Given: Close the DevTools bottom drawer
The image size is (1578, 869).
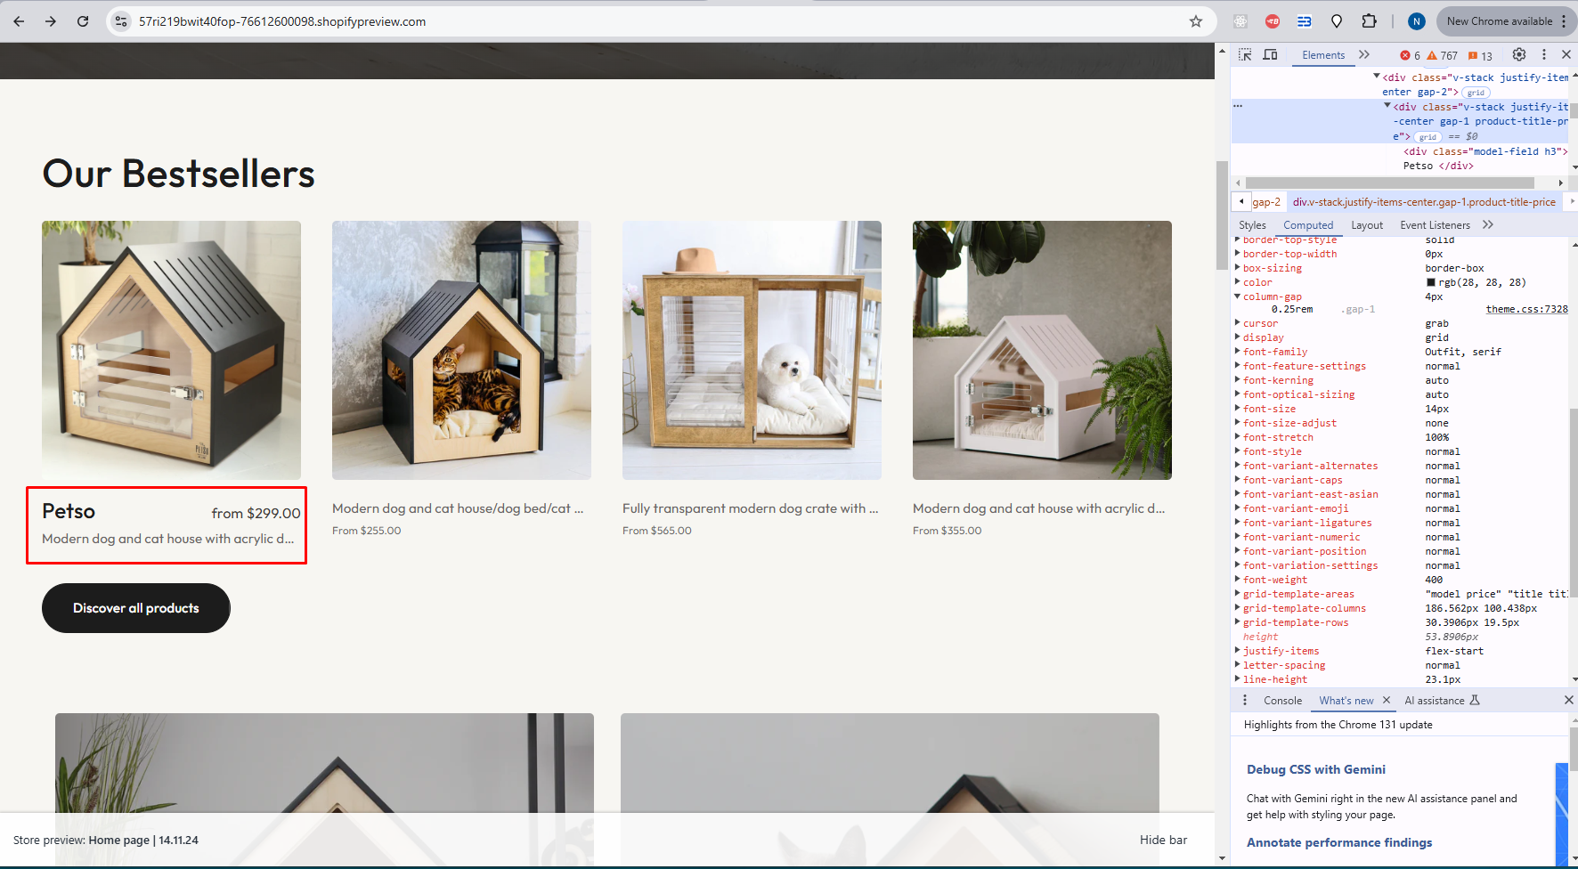Looking at the screenshot, I should click(x=1568, y=701).
